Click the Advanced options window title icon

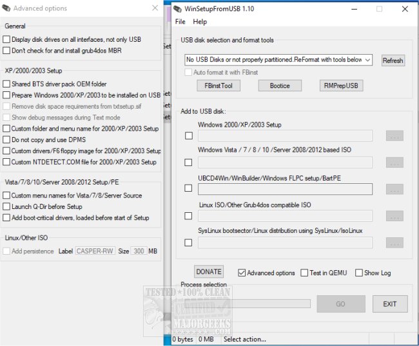click(x=6, y=8)
